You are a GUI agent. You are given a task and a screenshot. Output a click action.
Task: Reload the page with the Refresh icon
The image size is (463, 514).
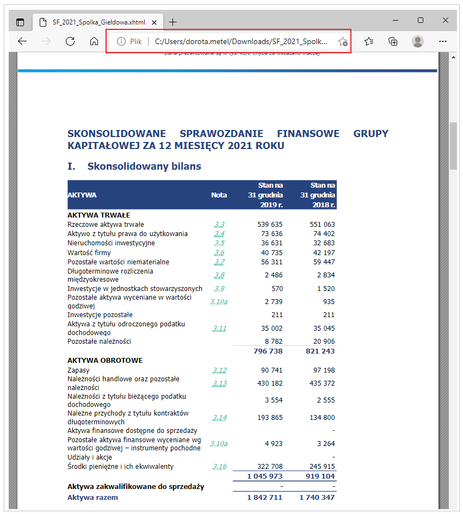[x=70, y=41]
